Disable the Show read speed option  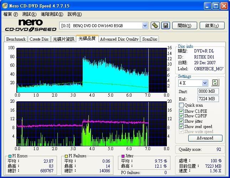[182, 126]
